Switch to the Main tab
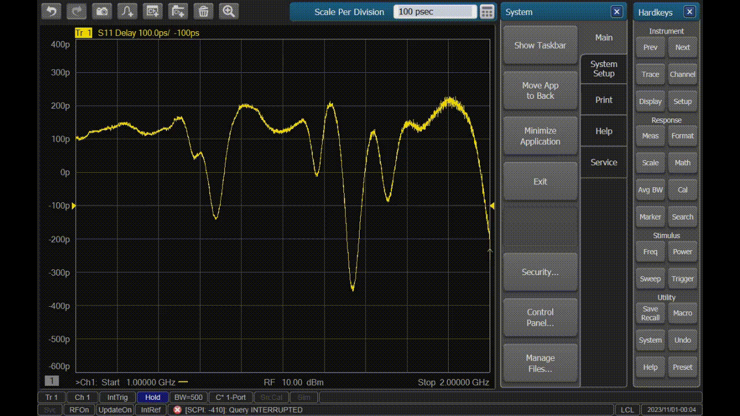The width and height of the screenshot is (740, 416). (604, 38)
